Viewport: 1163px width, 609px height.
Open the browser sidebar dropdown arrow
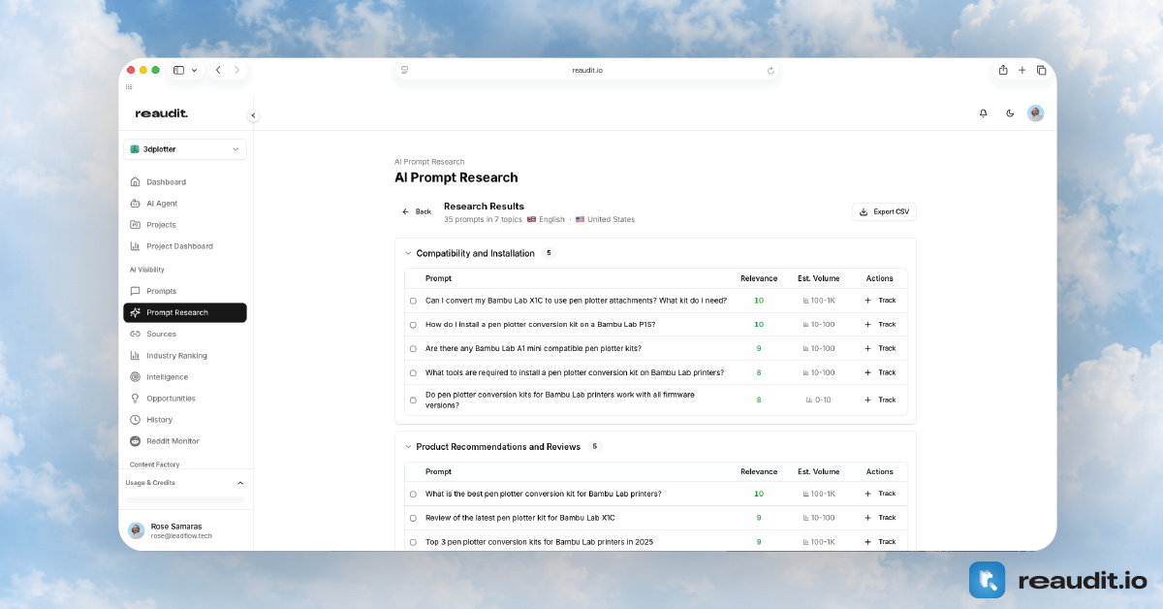tap(194, 70)
